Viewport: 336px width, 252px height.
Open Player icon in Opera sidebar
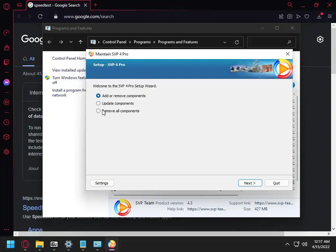click(x=7, y=102)
